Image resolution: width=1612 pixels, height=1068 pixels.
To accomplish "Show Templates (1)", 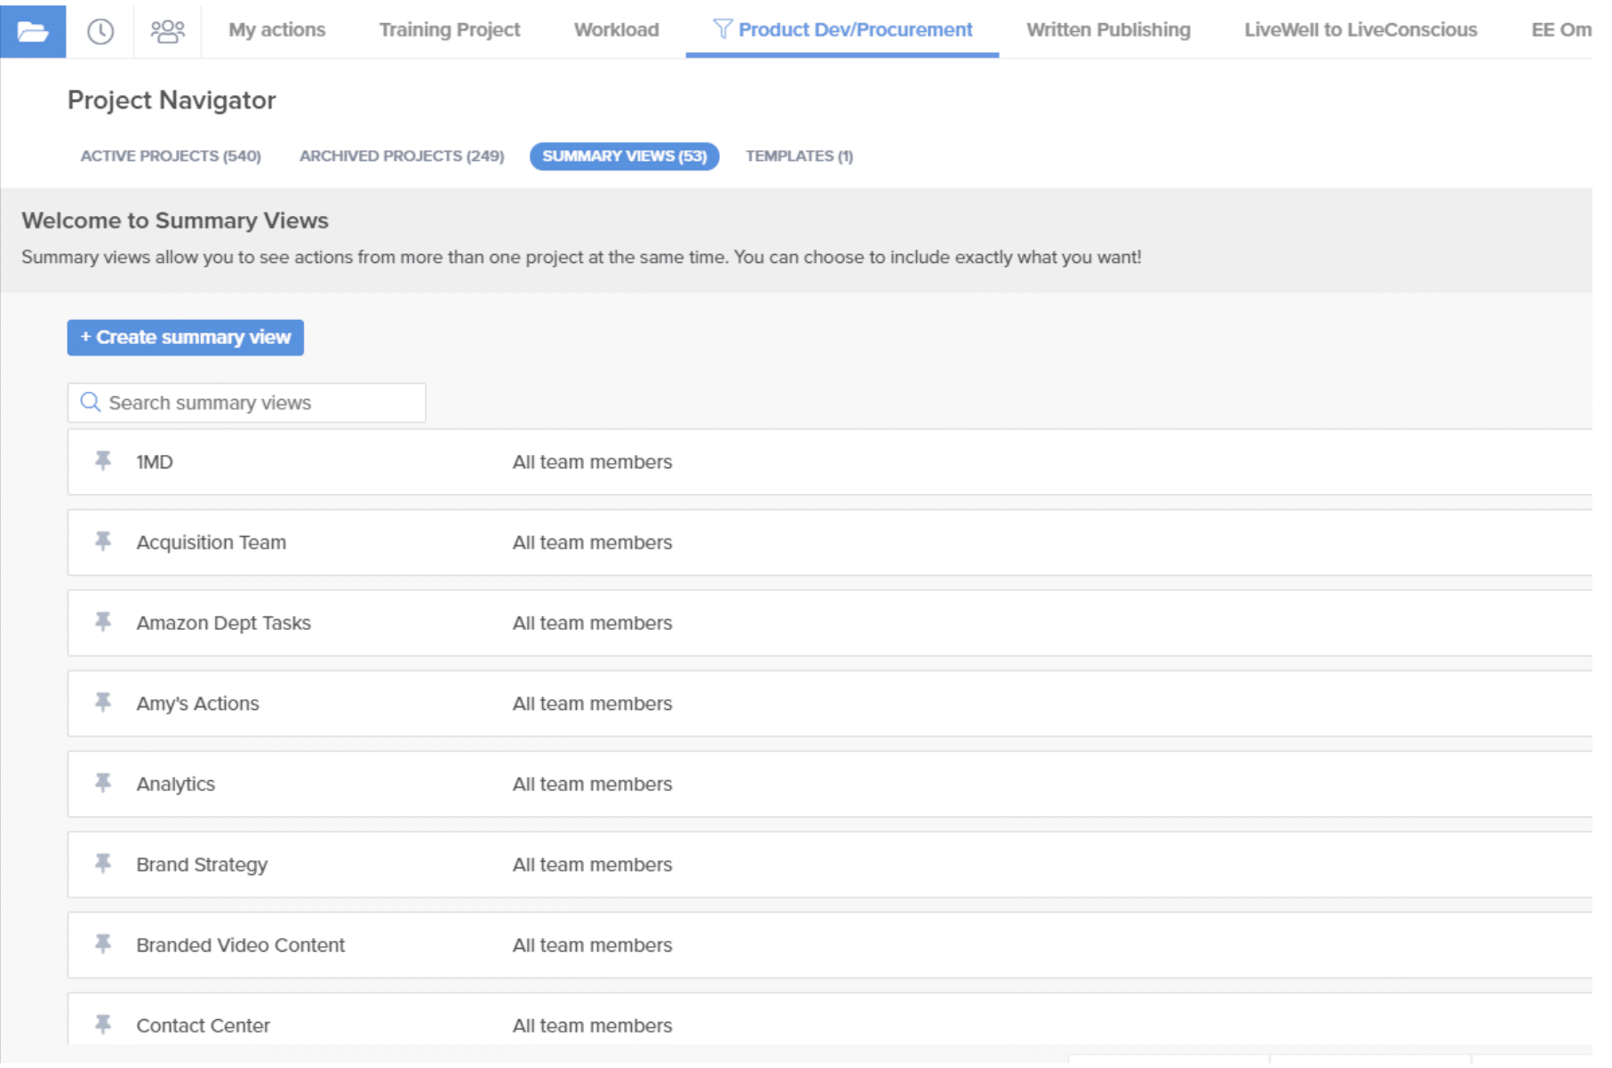I will [x=799, y=156].
